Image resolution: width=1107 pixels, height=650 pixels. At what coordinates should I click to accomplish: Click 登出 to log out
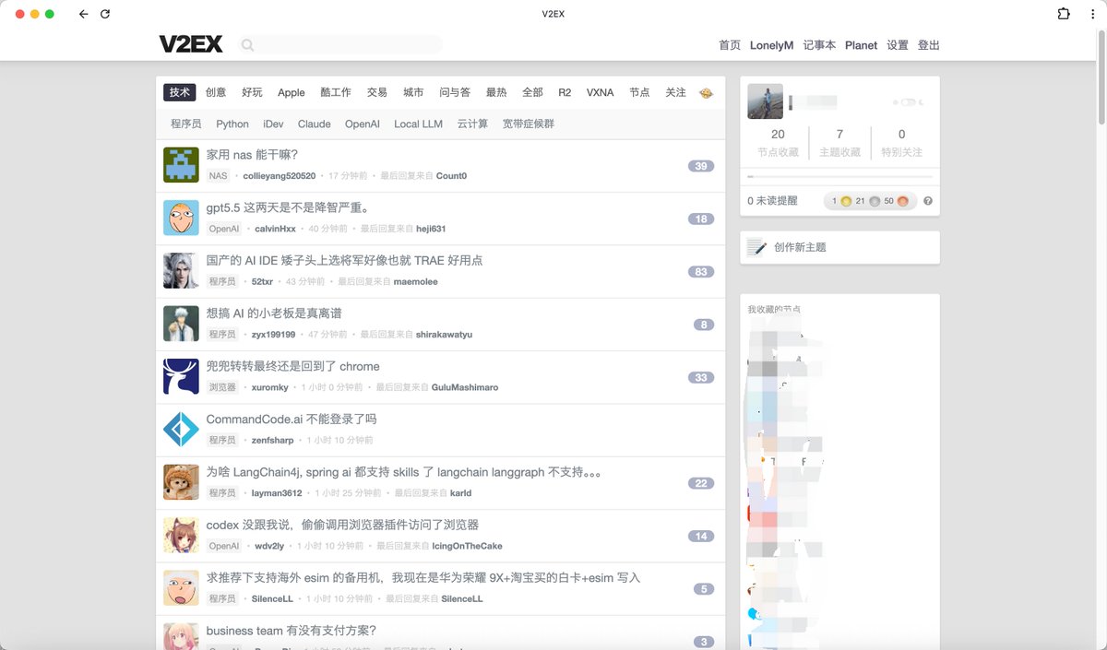929,45
